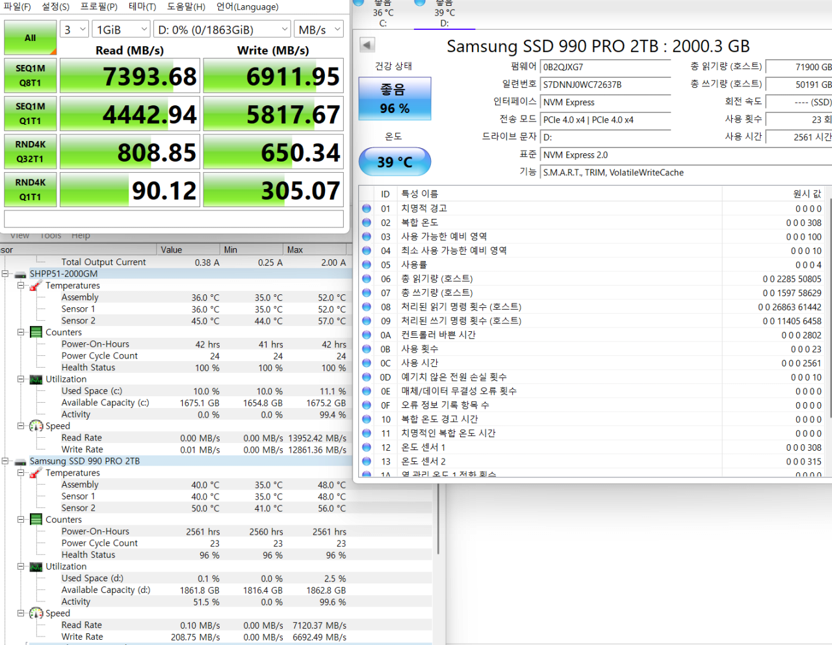This screenshot has width=832, height=645.
Task: Click status circle of attribute 01 치명적 경고
Action: (x=367, y=209)
